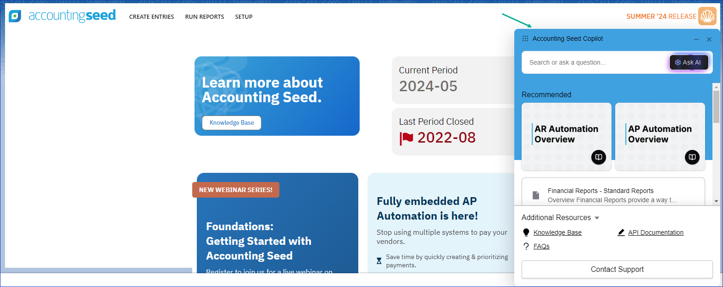Click the Copilot panel drag-handle grid icon

(x=525, y=39)
